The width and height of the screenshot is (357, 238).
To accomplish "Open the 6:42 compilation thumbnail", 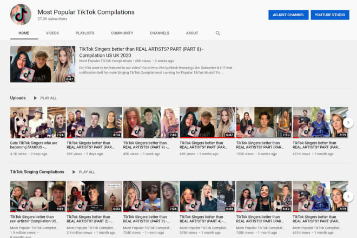I will tap(264, 196).
